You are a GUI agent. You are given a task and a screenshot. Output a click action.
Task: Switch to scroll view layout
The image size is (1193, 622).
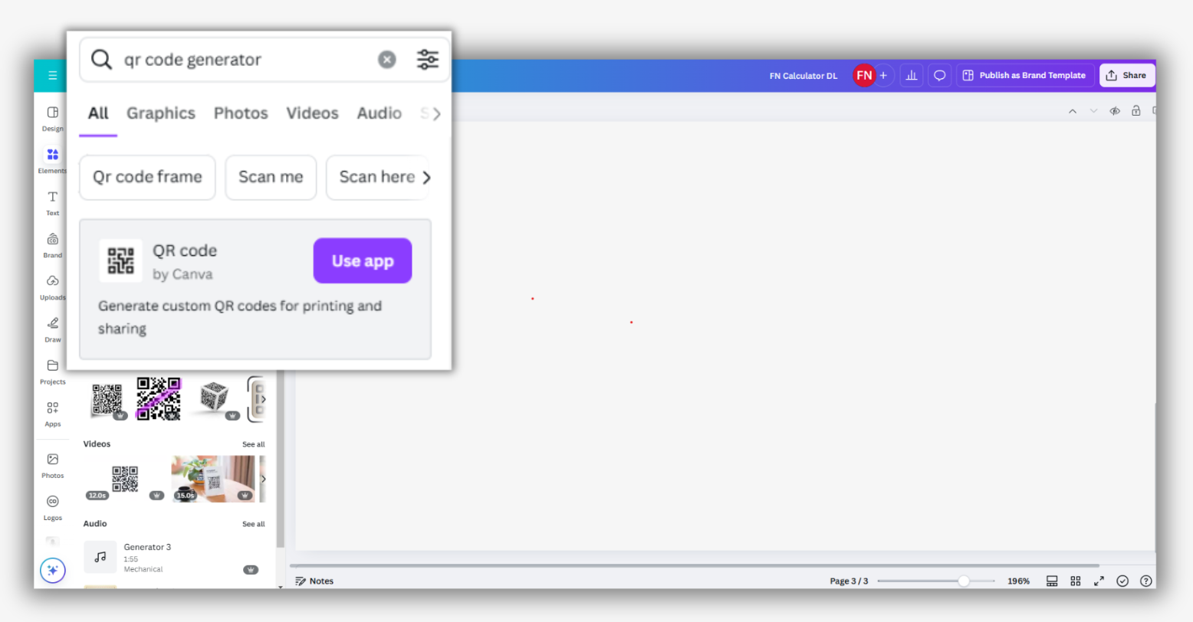coord(1052,581)
